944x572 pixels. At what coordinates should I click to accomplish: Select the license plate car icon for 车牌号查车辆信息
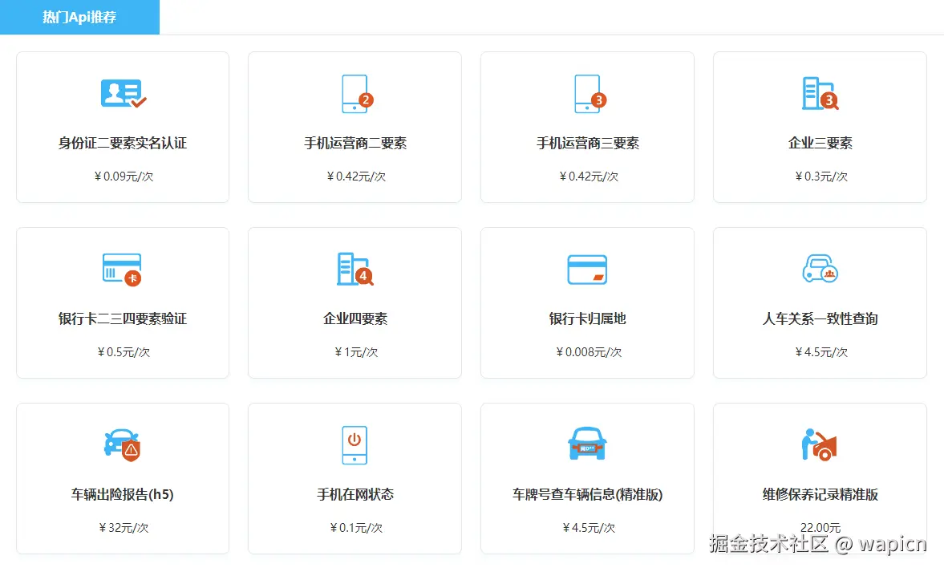point(587,444)
